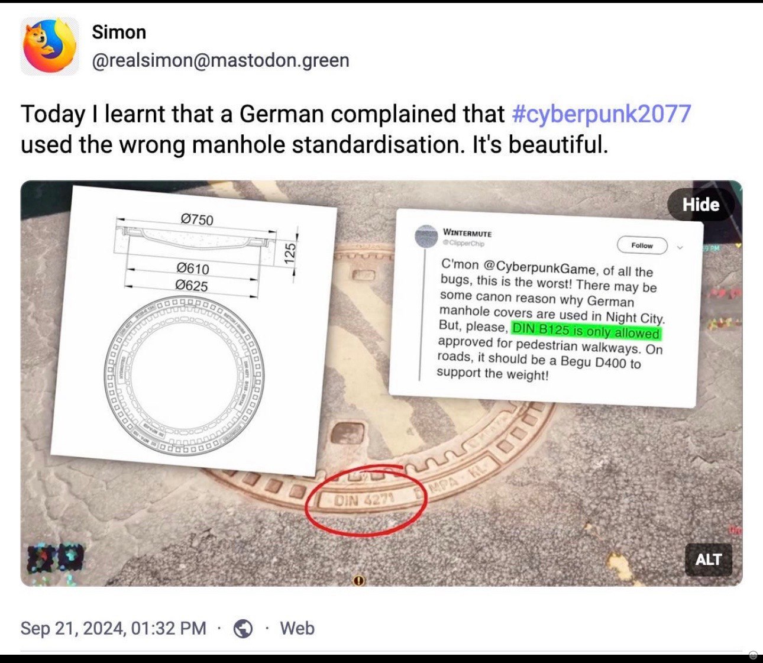This screenshot has width=763, height=663.
Task: Click the green highlighted DIN B125 text
Action: [586, 331]
